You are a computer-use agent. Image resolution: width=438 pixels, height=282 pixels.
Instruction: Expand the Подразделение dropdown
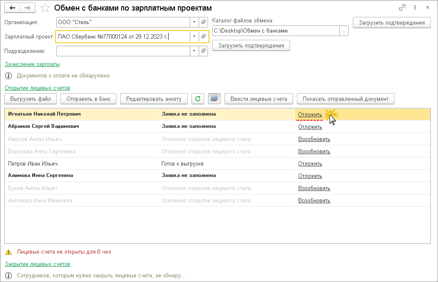click(194, 51)
